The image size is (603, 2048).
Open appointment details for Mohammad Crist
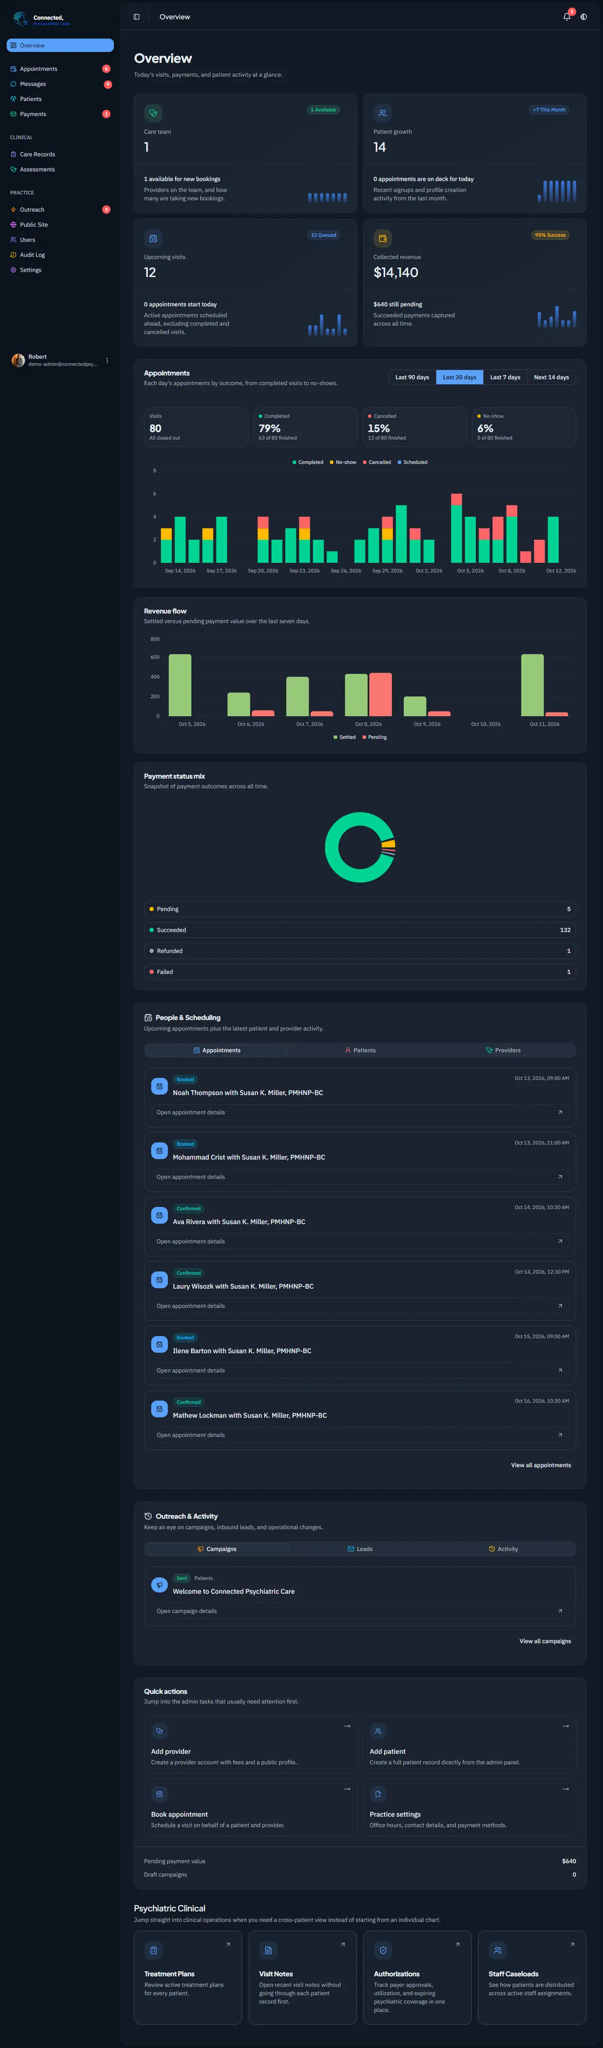point(360,1177)
